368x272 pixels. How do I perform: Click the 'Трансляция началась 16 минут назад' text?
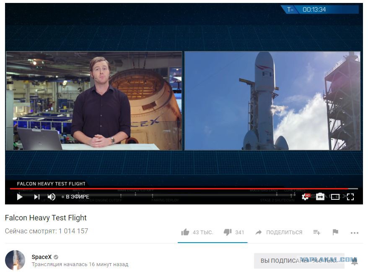(80, 264)
